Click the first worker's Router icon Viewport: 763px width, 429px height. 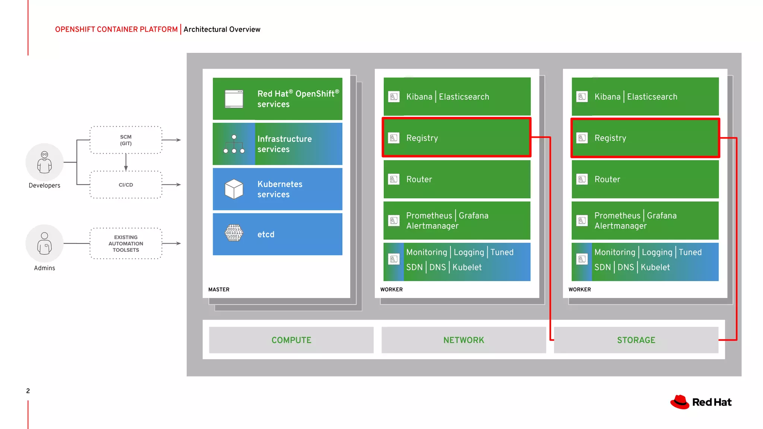tap(394, 179)
